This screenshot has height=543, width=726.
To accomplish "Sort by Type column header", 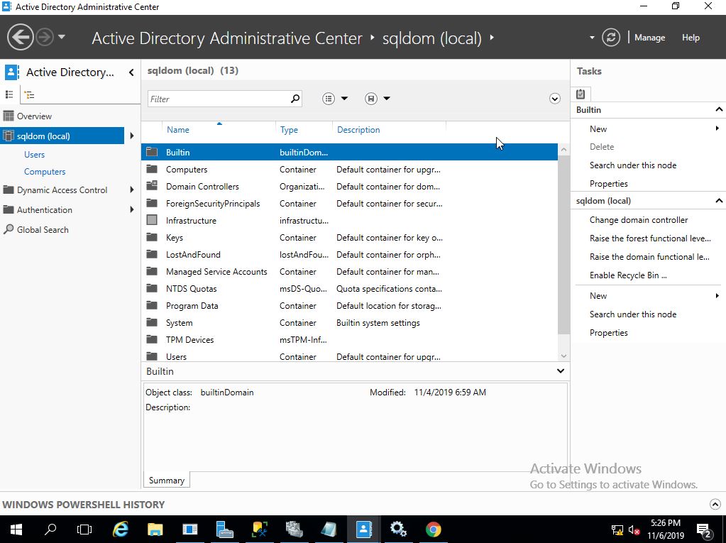I will tap(289, 130).
